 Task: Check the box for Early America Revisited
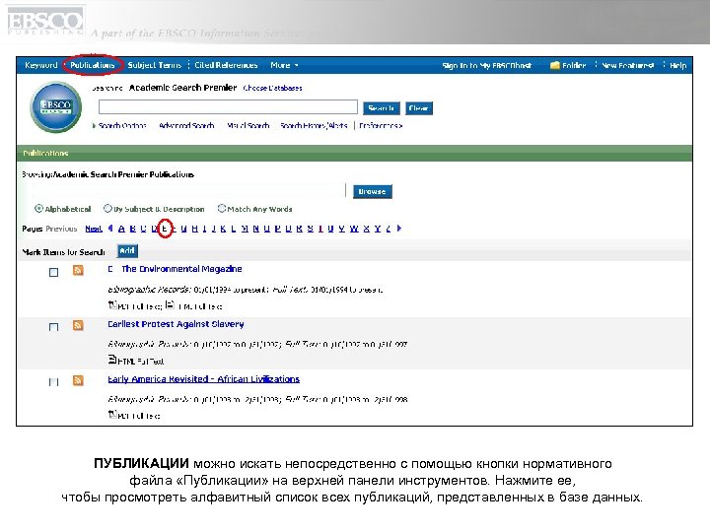tap(53, 382)
